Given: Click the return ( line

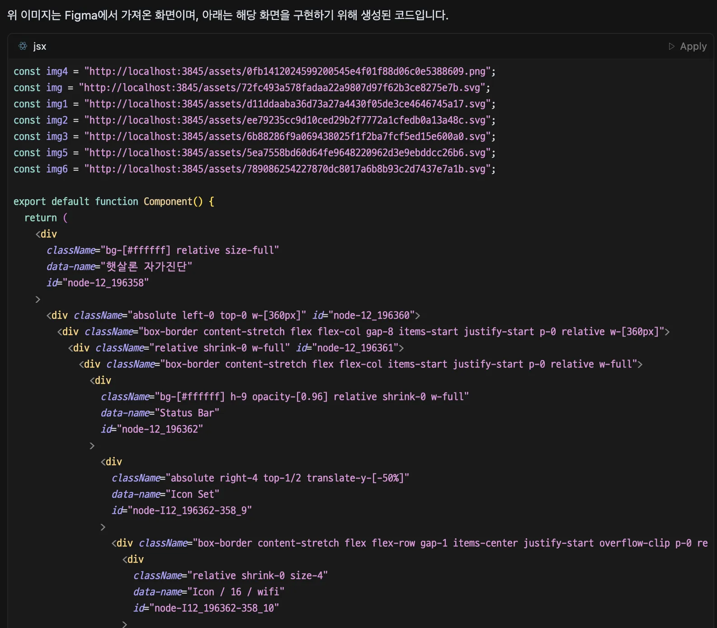Looking at the screenshot, I should click(x=46, y=218).
